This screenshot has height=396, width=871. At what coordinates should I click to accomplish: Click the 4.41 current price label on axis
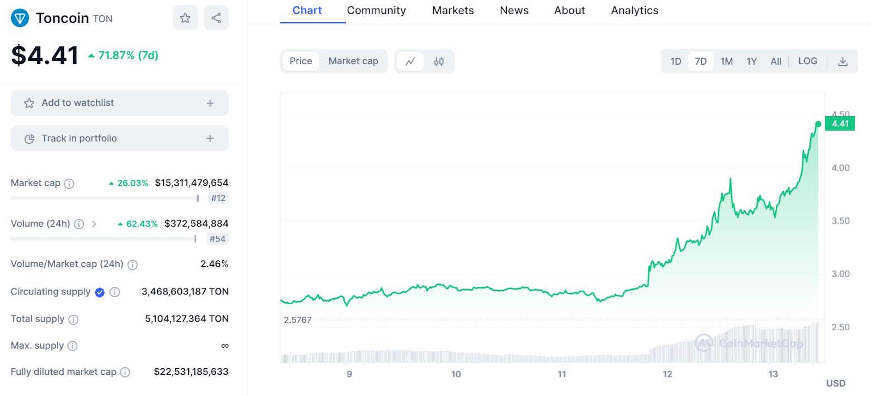coord(840,124)
